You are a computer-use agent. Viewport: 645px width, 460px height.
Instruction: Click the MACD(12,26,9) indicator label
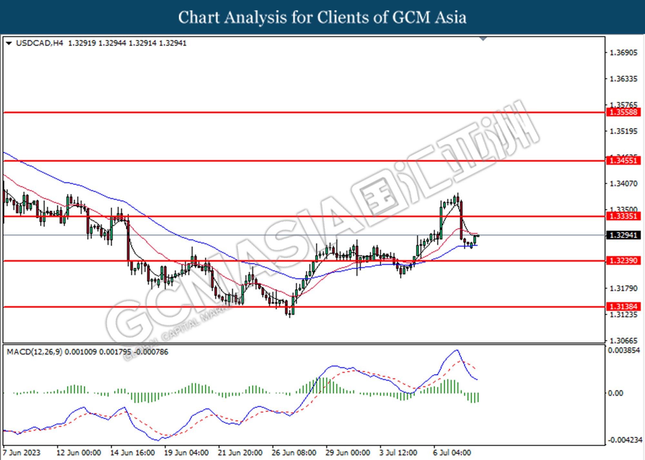click(x=35, y=352)
